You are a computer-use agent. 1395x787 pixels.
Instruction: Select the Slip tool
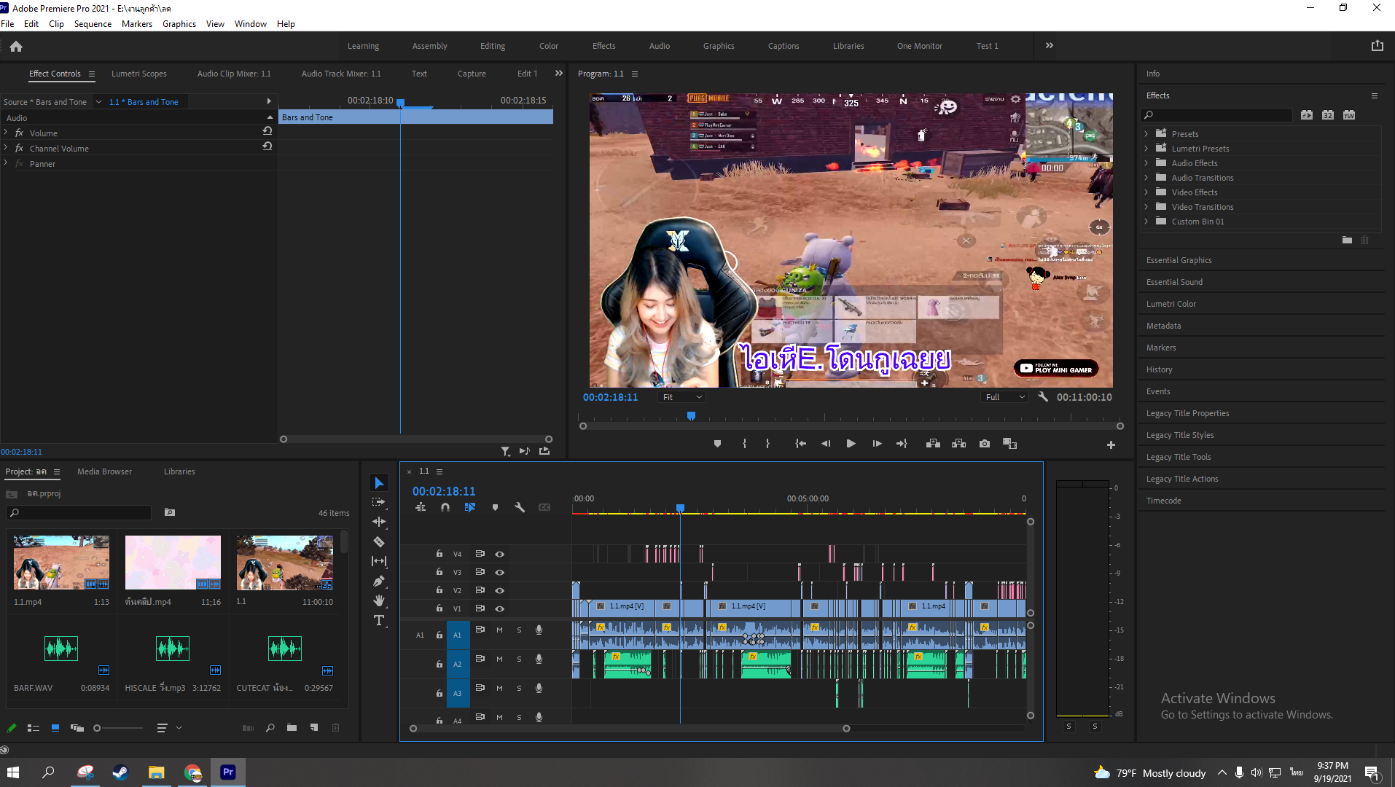point(379,561)
